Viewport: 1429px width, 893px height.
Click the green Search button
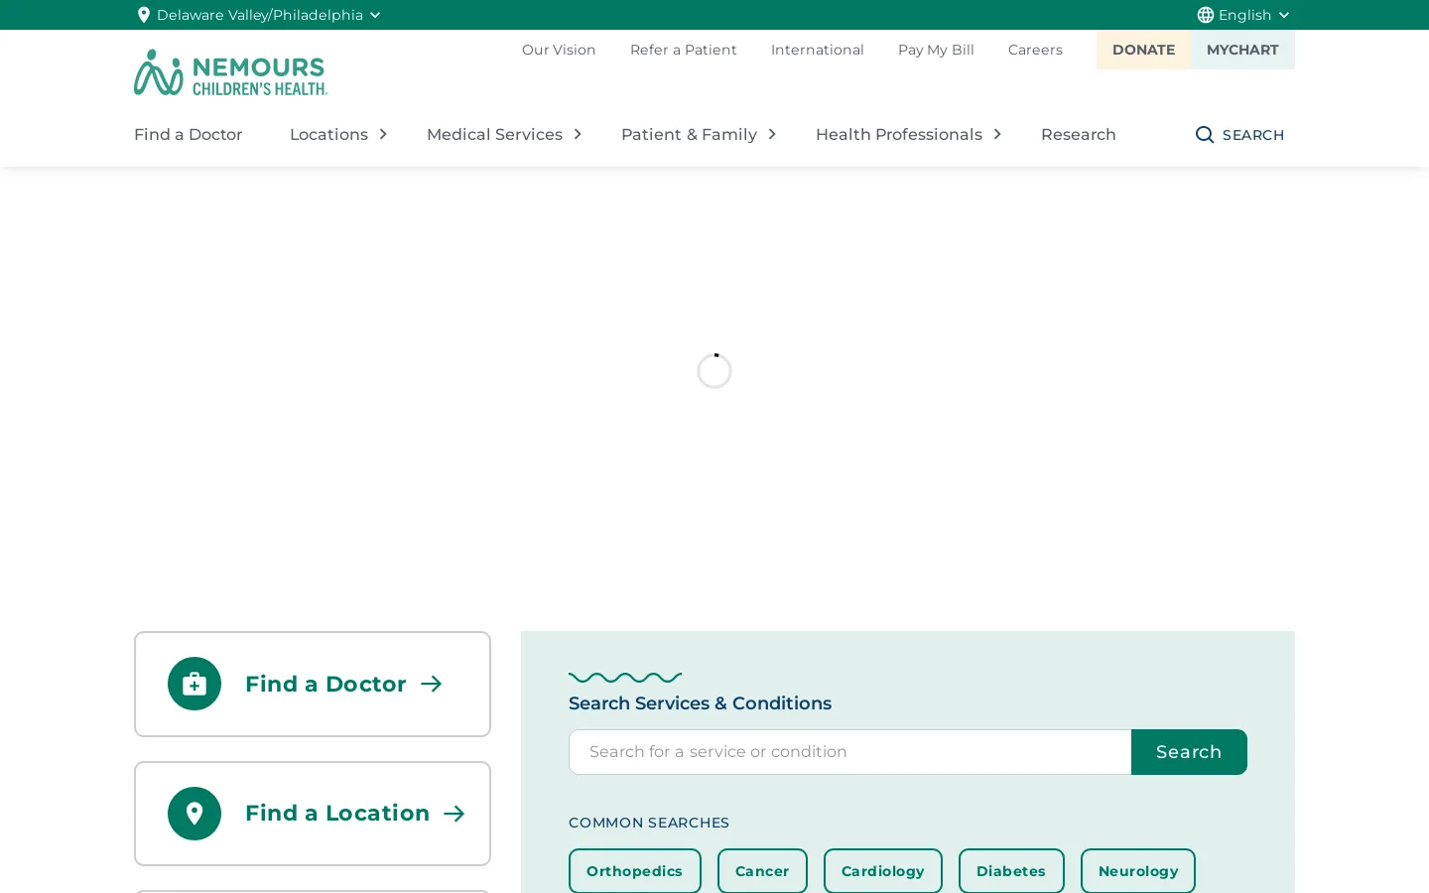pyautogui.click(x=1189, y=752)
